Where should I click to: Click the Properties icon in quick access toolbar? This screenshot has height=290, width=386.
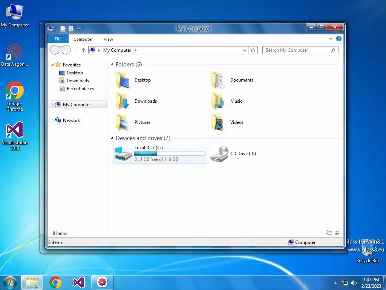[x=63, y=29]
